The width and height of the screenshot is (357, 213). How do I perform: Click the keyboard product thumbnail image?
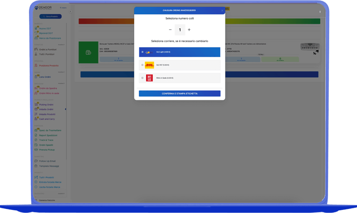click(x=310, y=47)
